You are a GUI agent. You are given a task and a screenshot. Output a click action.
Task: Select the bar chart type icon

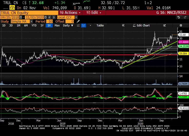coord(83,25)
